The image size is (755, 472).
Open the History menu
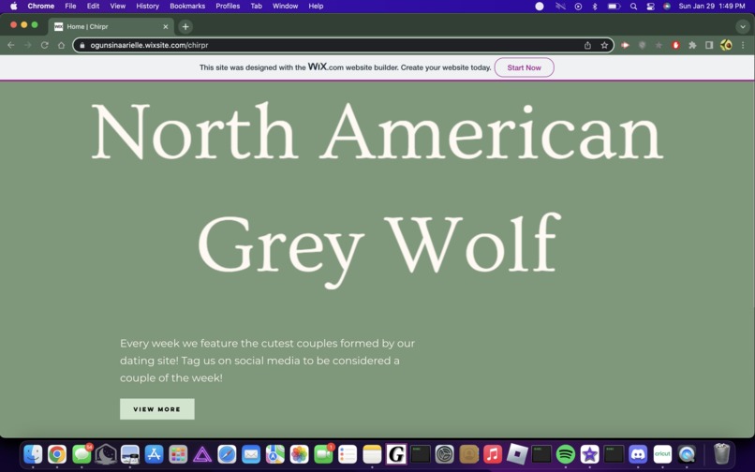click(147, 7)
